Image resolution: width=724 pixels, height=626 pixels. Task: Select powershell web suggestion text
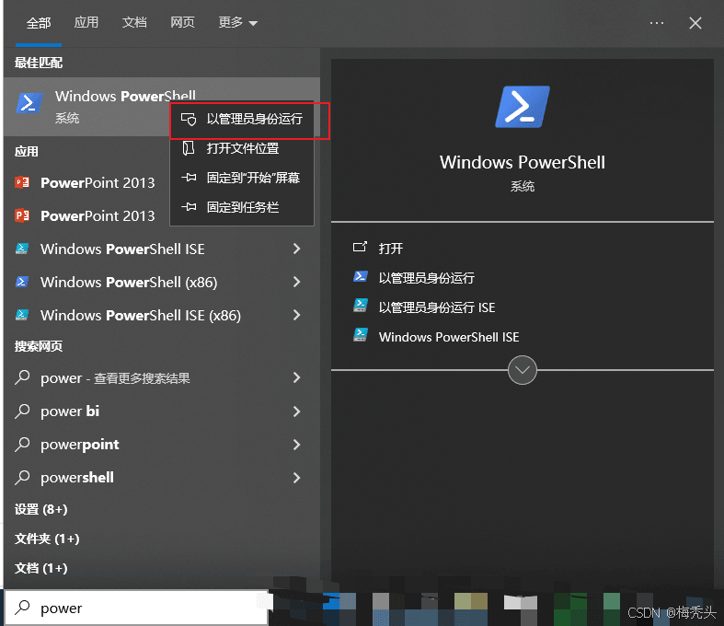pyautogui.click(x=77, y=477)
